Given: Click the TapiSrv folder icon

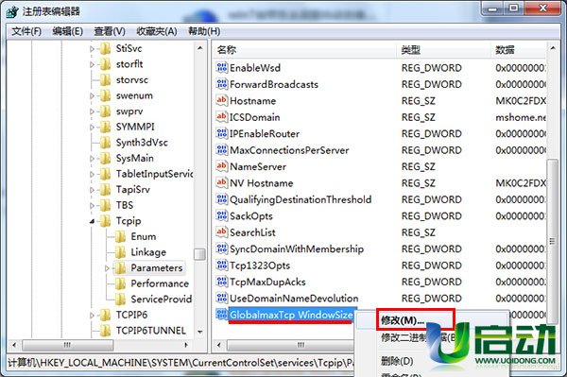Looking at the screenshot, I should tap(105, 190).
